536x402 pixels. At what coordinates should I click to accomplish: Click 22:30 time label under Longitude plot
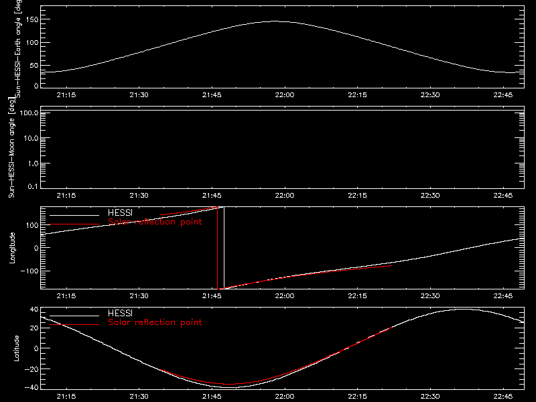pos(430,296)
